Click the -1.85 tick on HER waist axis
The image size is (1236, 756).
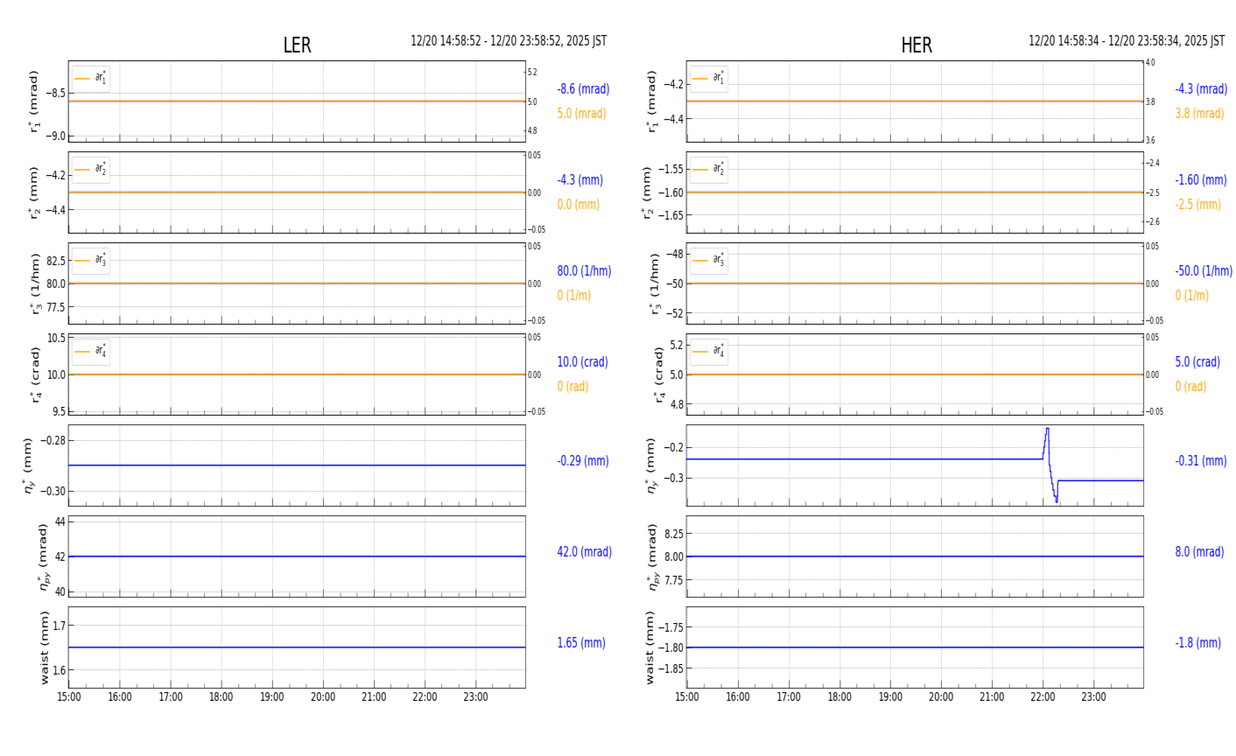(671, 668)
